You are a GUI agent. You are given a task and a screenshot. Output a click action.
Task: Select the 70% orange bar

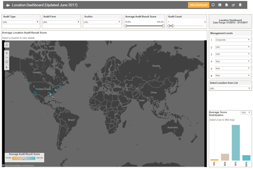click(214, 160)
